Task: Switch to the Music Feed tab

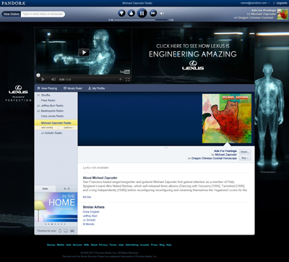Action: pyautogui.click(x=73, y=88)
